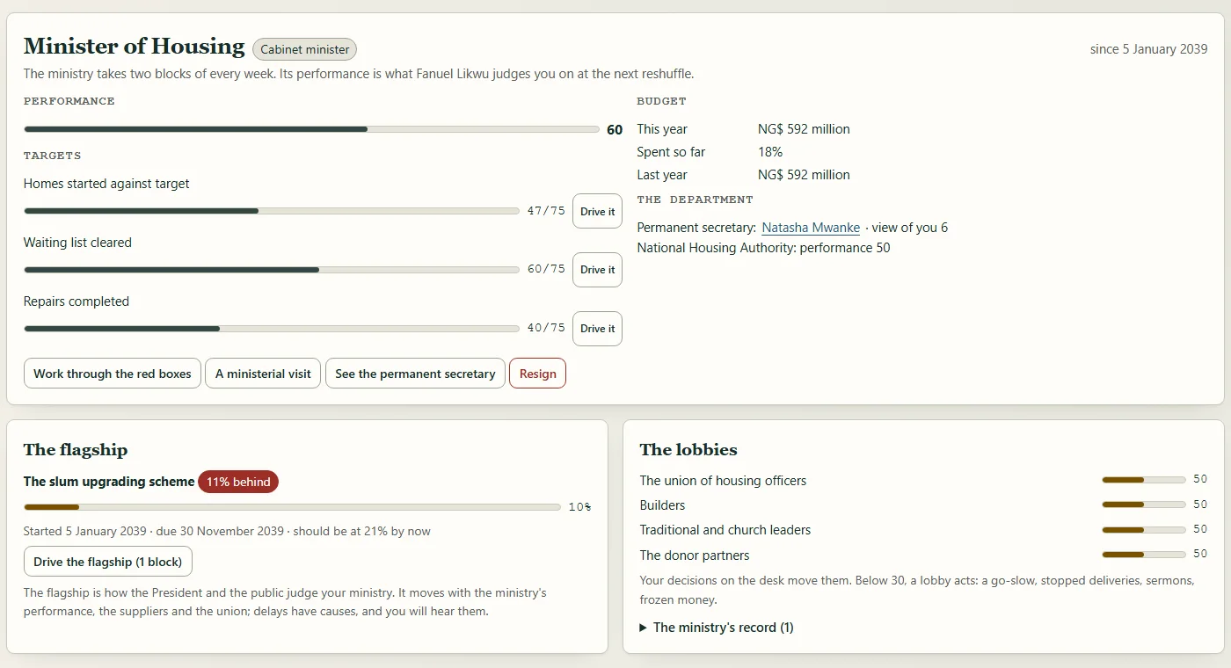Start a ministerial visit
This screenshot has width=1231, height=668.
pos(263,374)
